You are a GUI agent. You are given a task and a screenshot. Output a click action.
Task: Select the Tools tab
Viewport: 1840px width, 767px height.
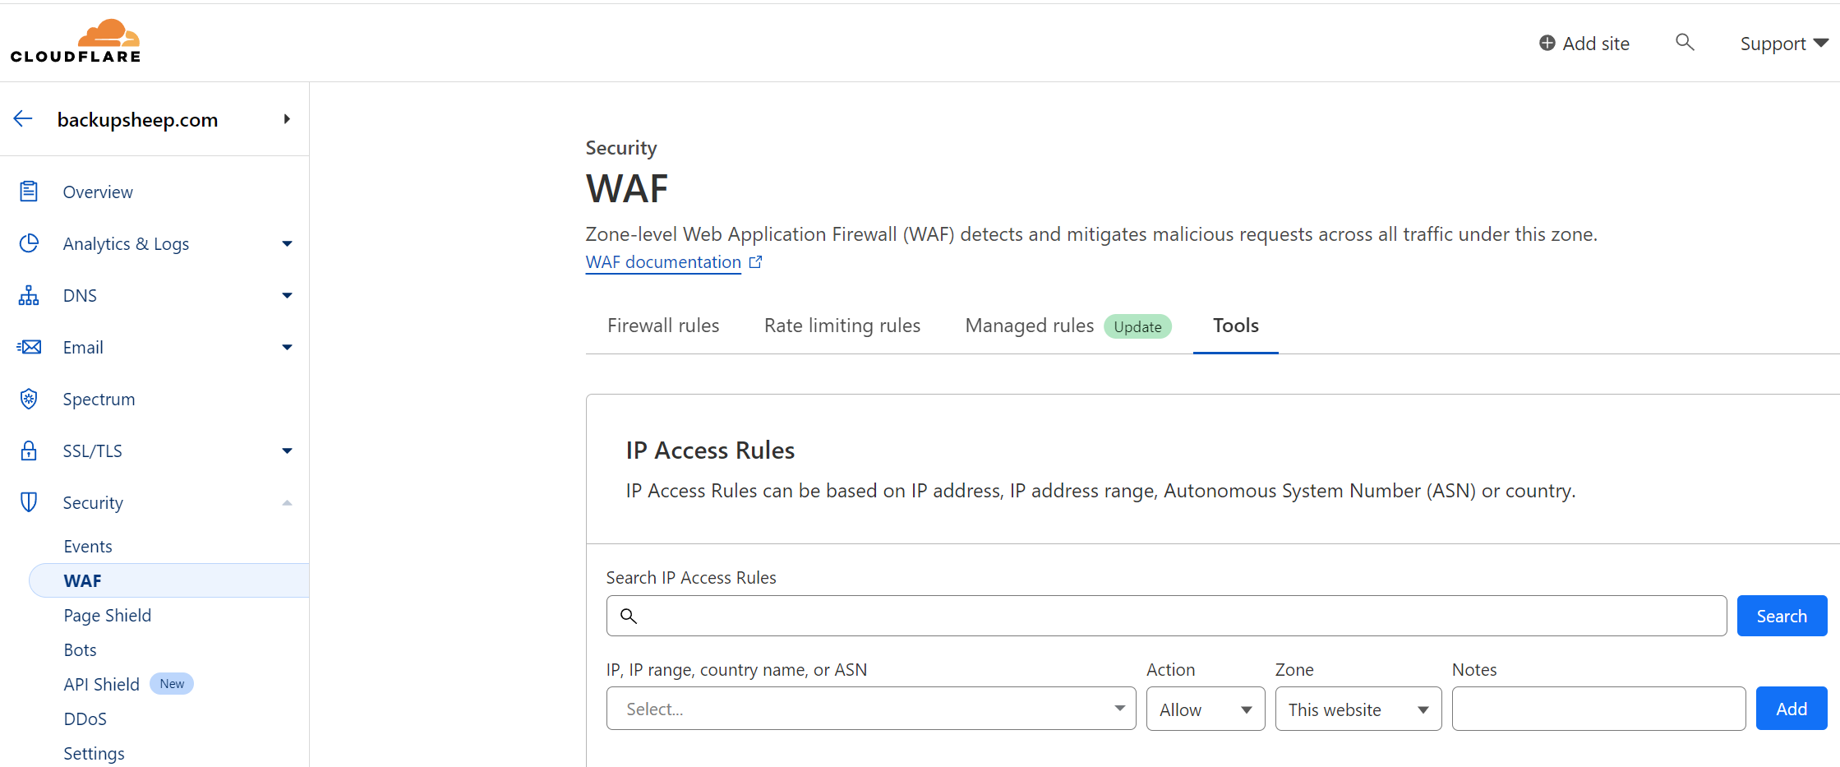tap(1236, 326)
